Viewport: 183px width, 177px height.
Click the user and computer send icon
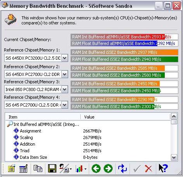tap(64, 168)
